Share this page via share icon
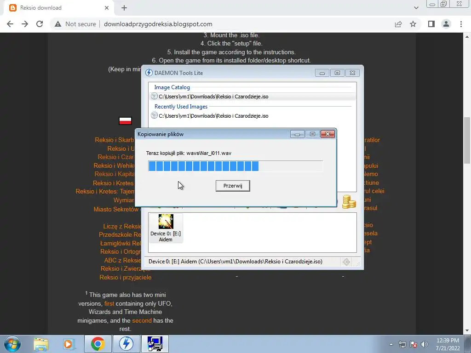Screen dimensions: 471x353 coord(398,24)
